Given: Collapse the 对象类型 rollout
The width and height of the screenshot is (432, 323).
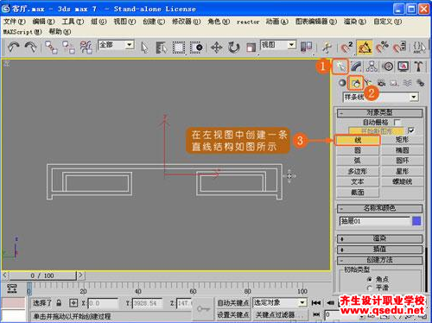Looking at the screenshot, I should click(x=379, y=113).
